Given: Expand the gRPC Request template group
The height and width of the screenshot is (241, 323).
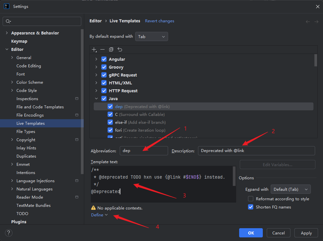Looking at the screenshot, I should coord(96,75).
